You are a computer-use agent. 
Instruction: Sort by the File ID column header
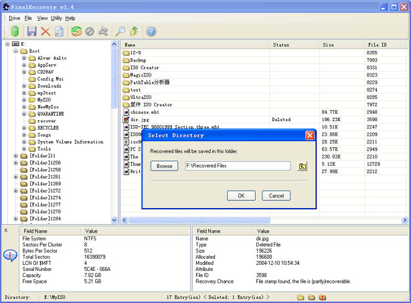coord(385,45)
